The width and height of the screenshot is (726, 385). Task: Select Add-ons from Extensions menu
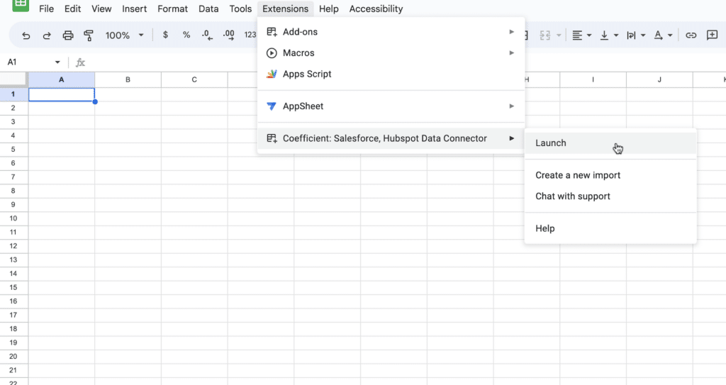pos(391,32)
